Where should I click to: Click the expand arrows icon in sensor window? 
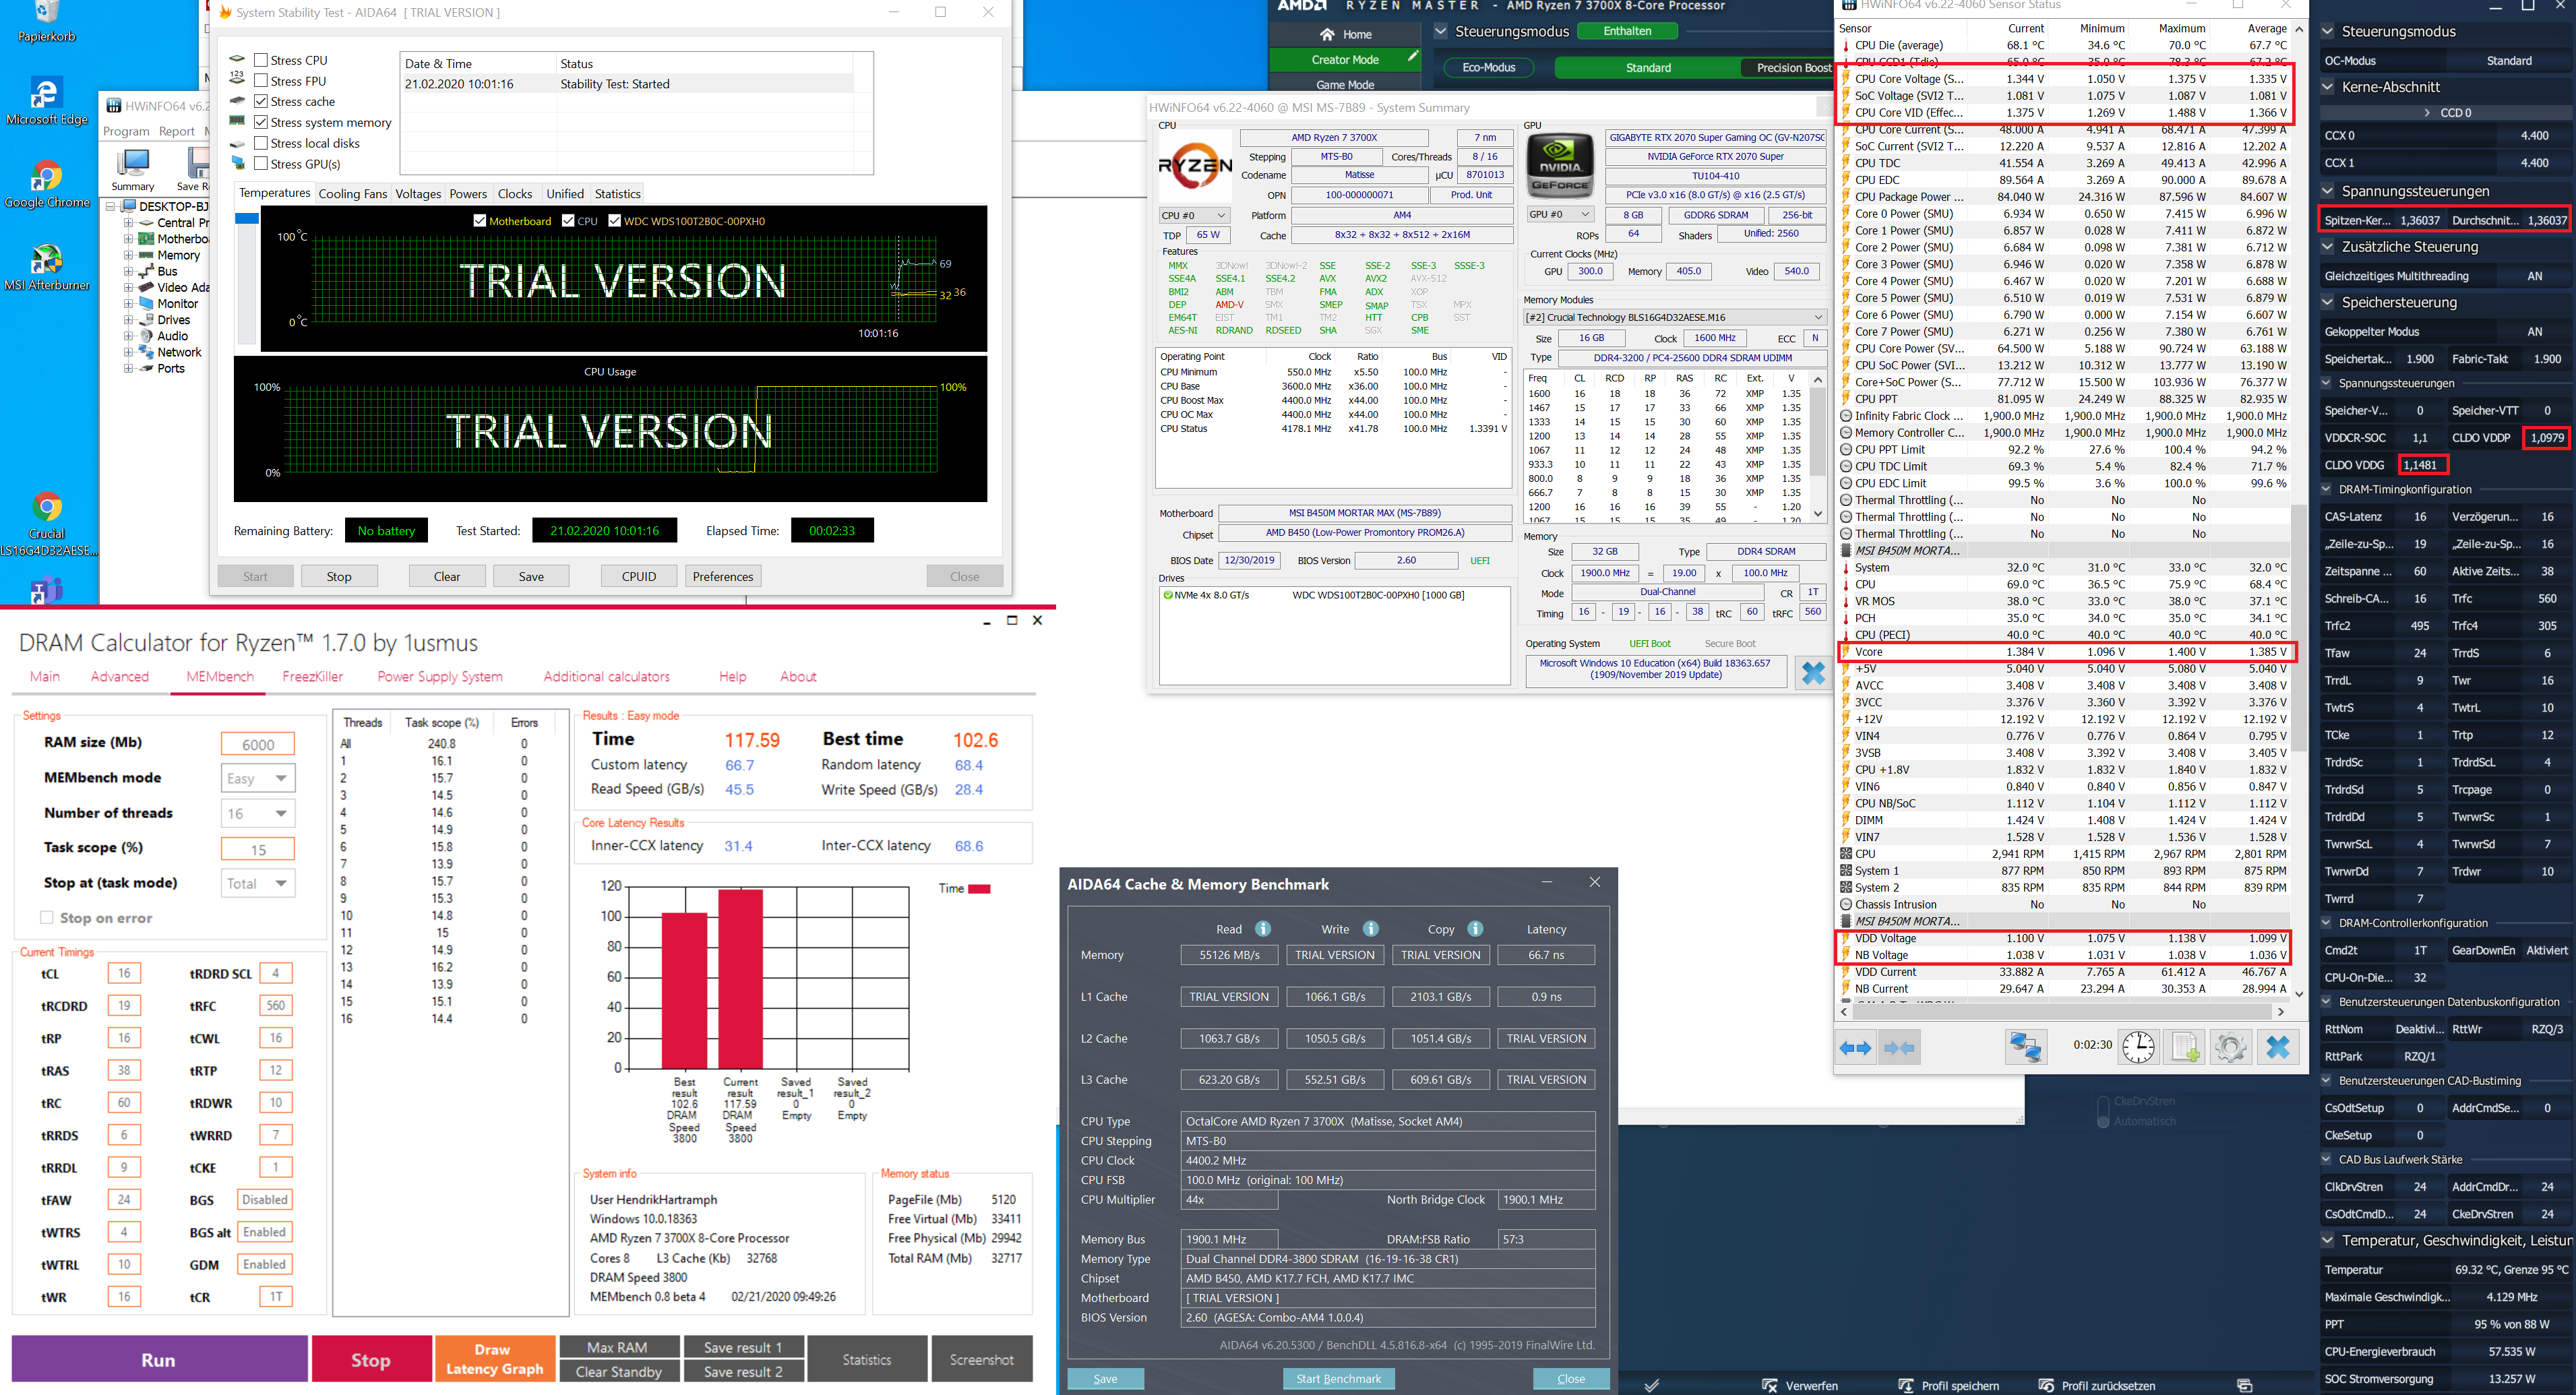pyautogui.click(x=1855, y=1047)
